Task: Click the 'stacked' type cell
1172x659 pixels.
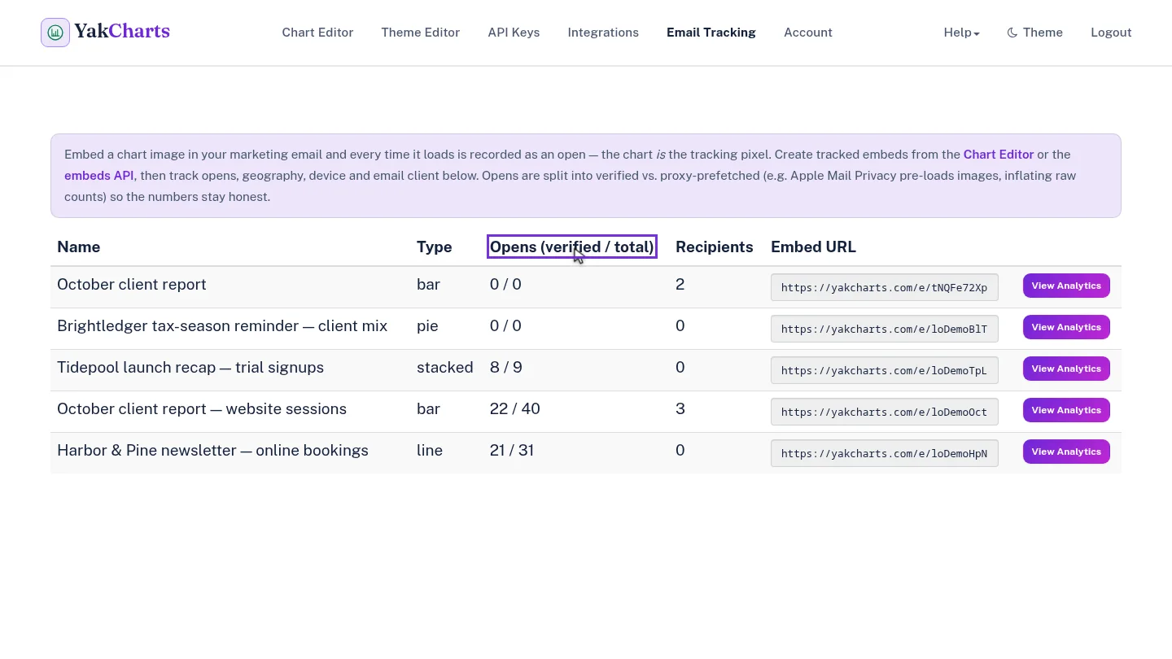Action: tap(445, 368)
